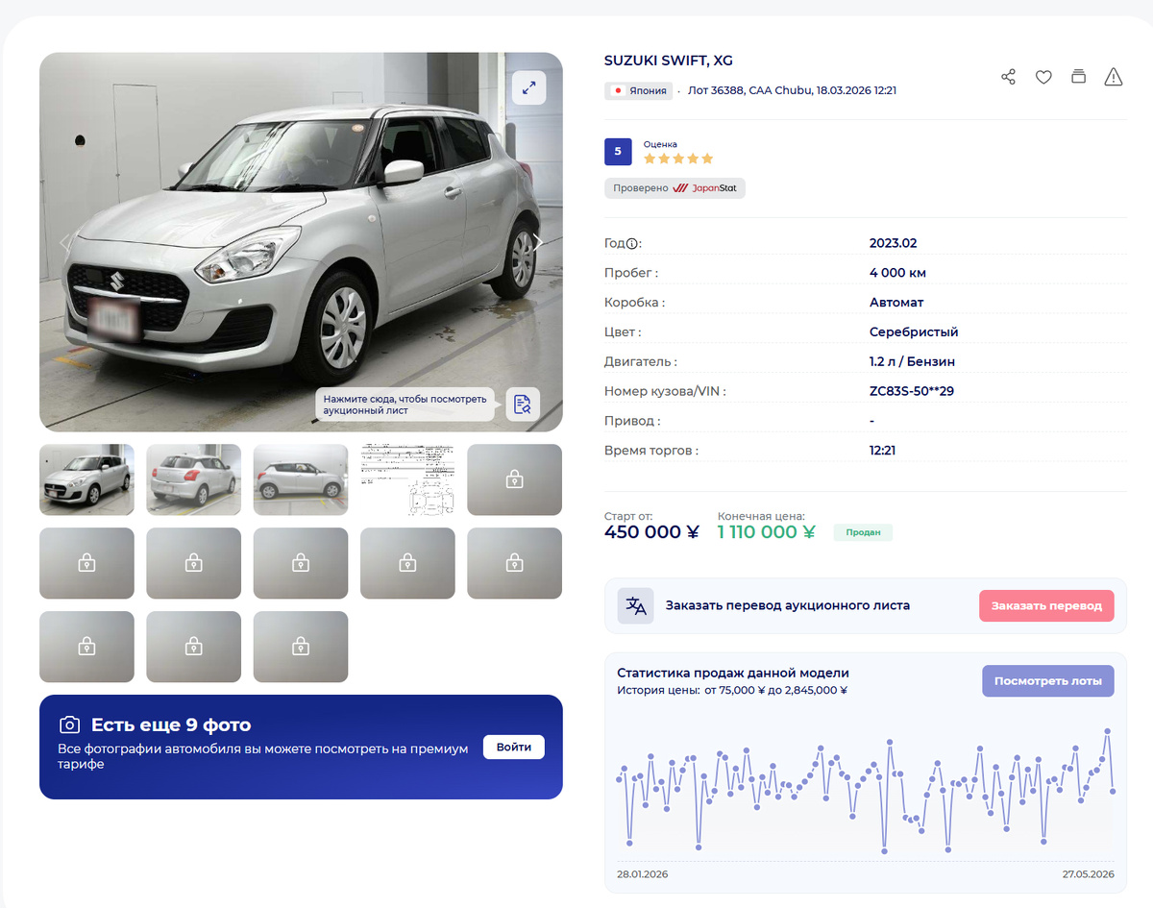Click chart end date 27.05.2026
The width and height of the screenshot is (1153, 908).
[1089, 874]
